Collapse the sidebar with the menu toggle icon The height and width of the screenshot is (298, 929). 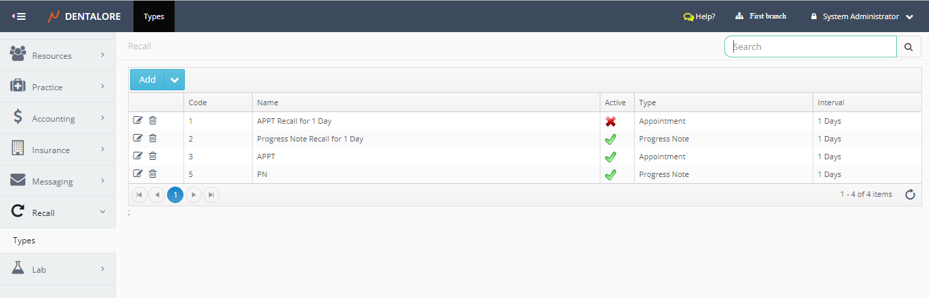[19, 16]
